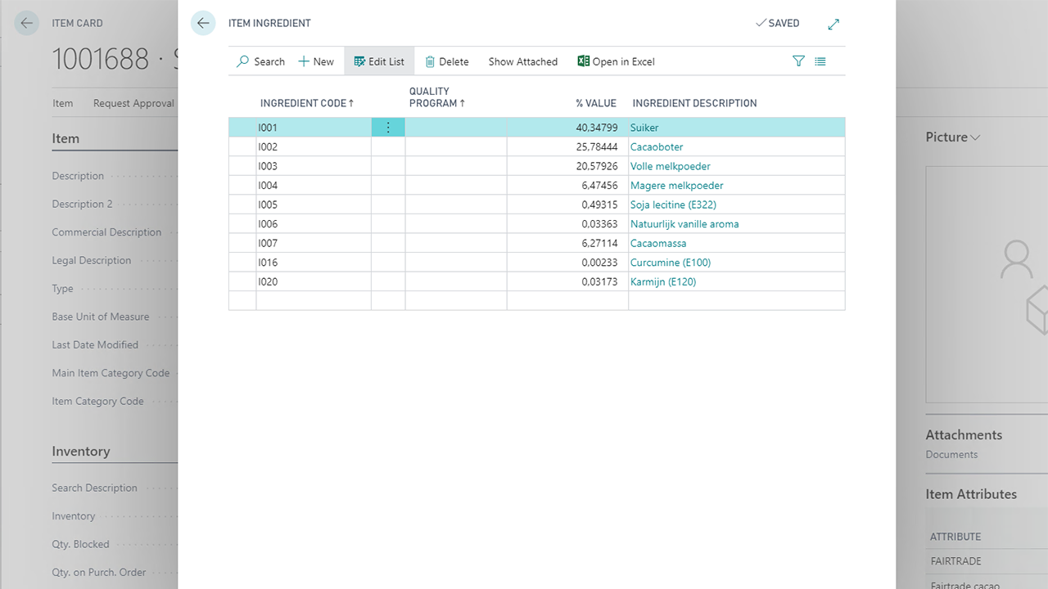
Task: Select ingredient code cell I007
Action: pos(314,243)
